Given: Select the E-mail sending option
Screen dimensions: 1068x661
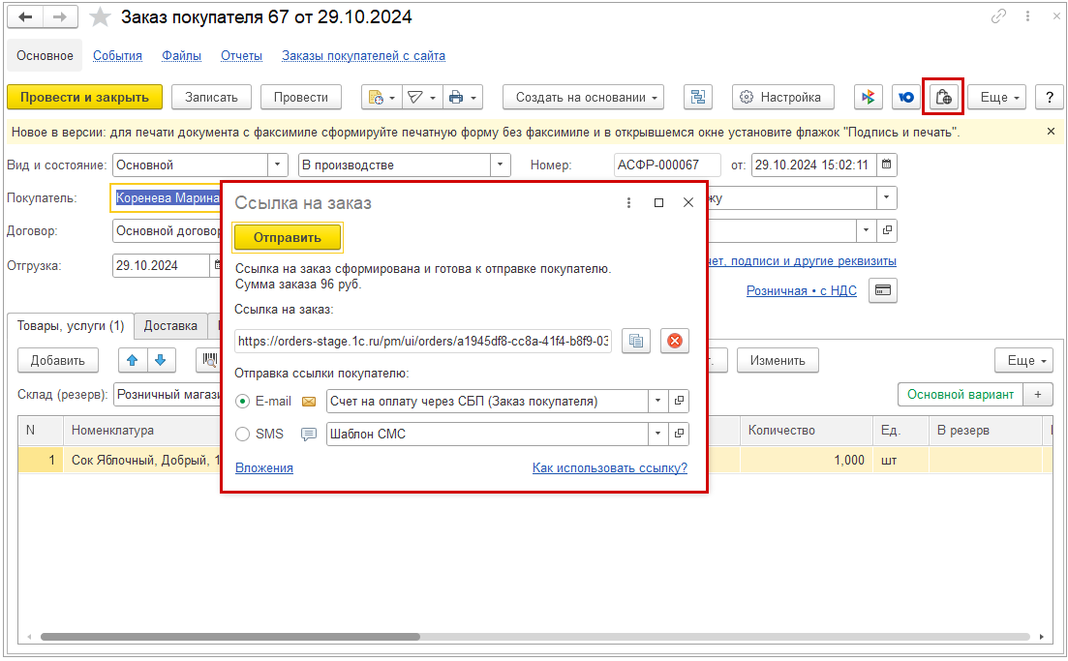Looking at the screenshot, I should pyautogui.click(x=242, y=401).
